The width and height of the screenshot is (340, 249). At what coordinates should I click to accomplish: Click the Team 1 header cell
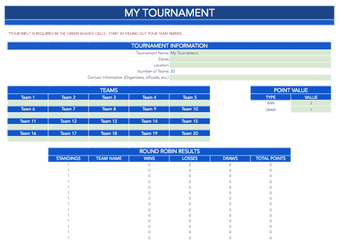28,98
